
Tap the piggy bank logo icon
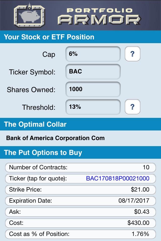tap(30, 15)
